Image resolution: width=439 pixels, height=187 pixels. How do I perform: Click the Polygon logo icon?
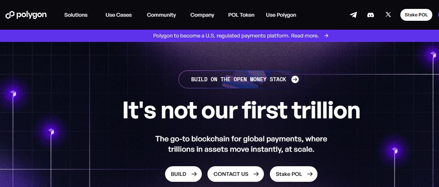[10, 15]
